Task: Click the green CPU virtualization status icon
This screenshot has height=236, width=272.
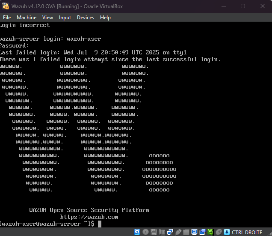Action: click(x=210, y=232)
